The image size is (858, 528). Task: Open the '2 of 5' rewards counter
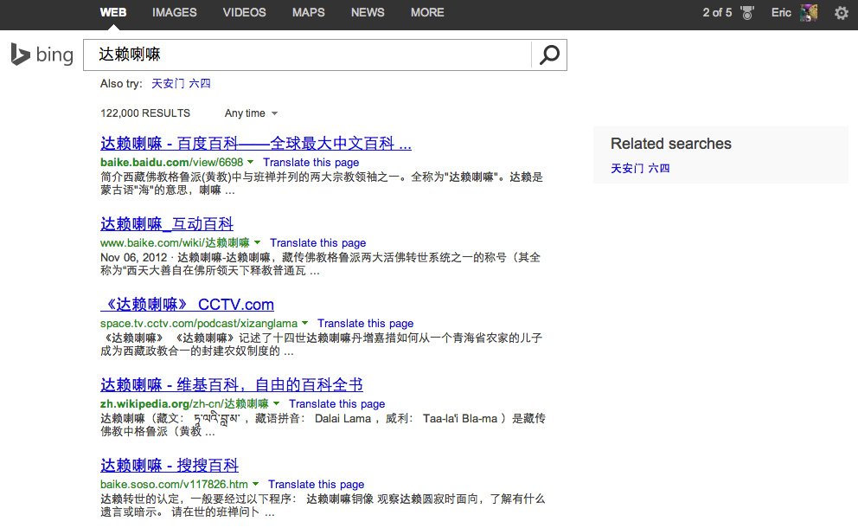tap(717, 13)
